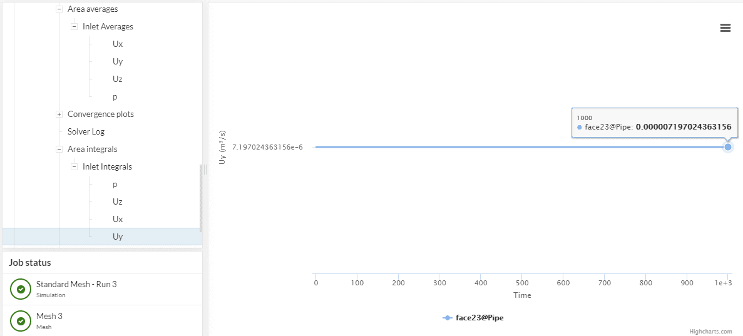
Task: Collapse the Inlet Integrals node
Action: coord(74,167)
